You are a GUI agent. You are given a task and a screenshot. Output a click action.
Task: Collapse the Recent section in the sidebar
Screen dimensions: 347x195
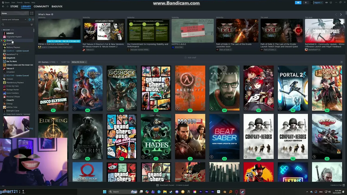click(x=2, y=30)
